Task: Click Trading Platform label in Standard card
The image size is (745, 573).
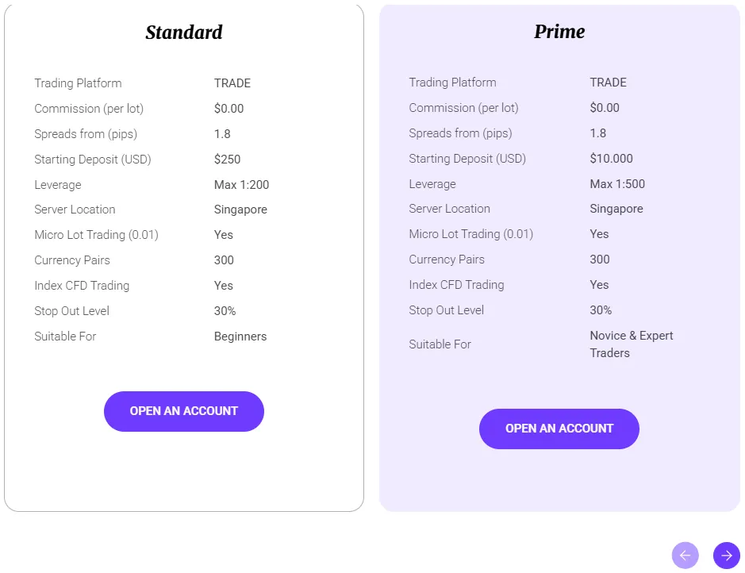Action: point(78,83)
